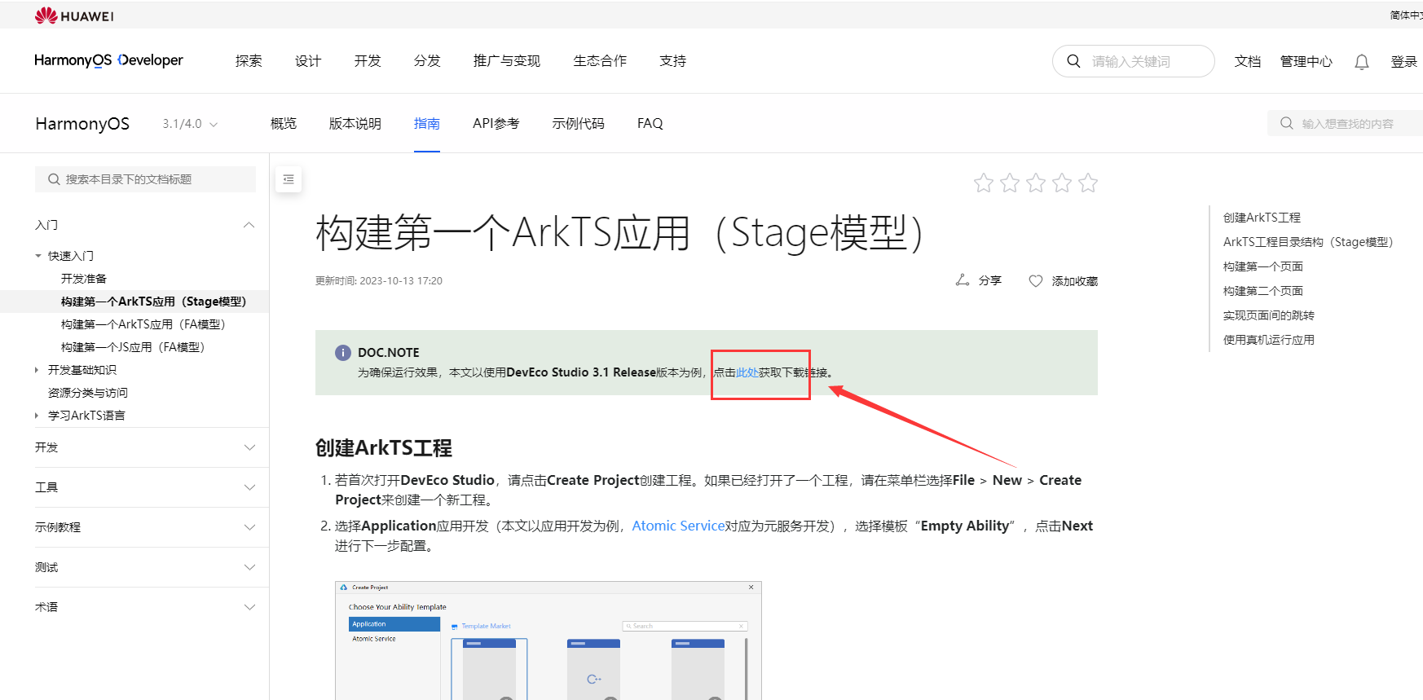1423x700 pixels.
Task: Switch to the 概览 tab
Action: (x=284, y=124)
